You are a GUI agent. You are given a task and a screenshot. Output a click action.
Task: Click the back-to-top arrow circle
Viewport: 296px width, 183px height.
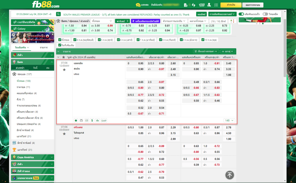[x=230, y=175]
